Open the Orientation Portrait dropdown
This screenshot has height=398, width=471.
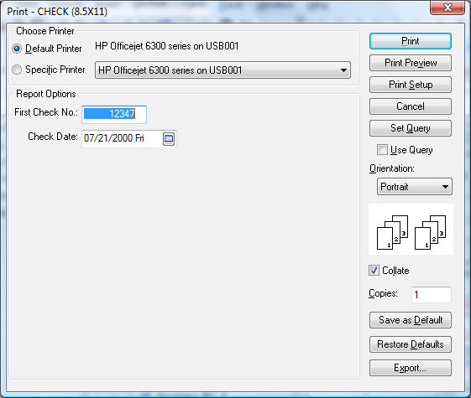point(414,187)
